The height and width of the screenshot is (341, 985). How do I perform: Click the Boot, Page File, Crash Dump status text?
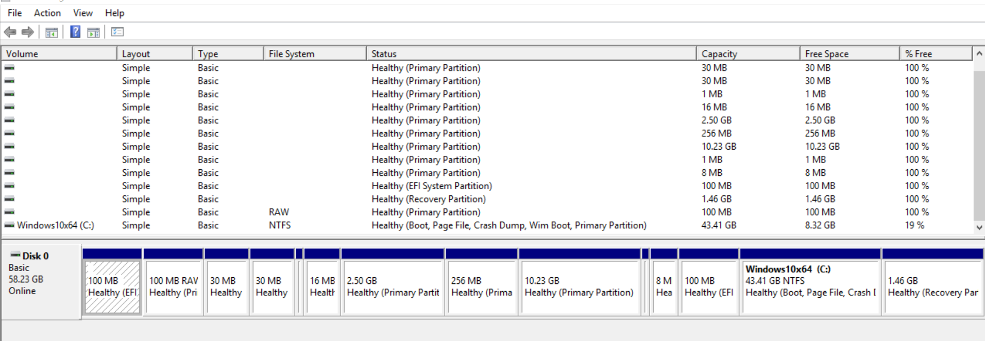coord(509,225)
